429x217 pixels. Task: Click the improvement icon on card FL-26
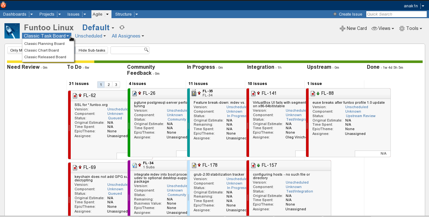pyautogui.click(x=134, y=93)
